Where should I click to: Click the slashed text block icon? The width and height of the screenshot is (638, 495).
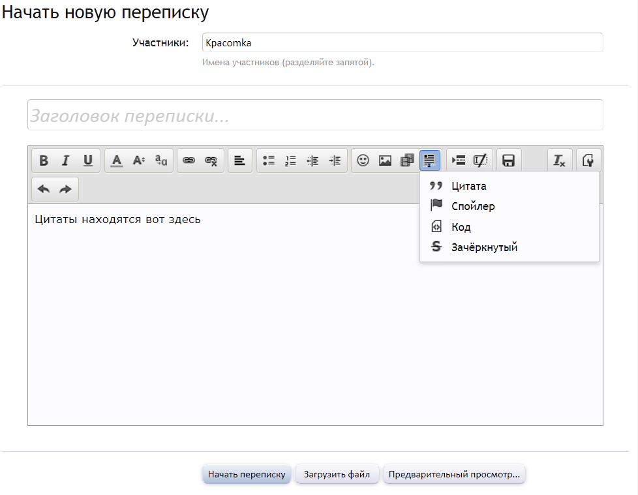pyautogui.click(x=481, y=160)
